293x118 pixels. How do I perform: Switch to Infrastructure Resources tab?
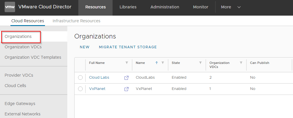click(76, 21)
